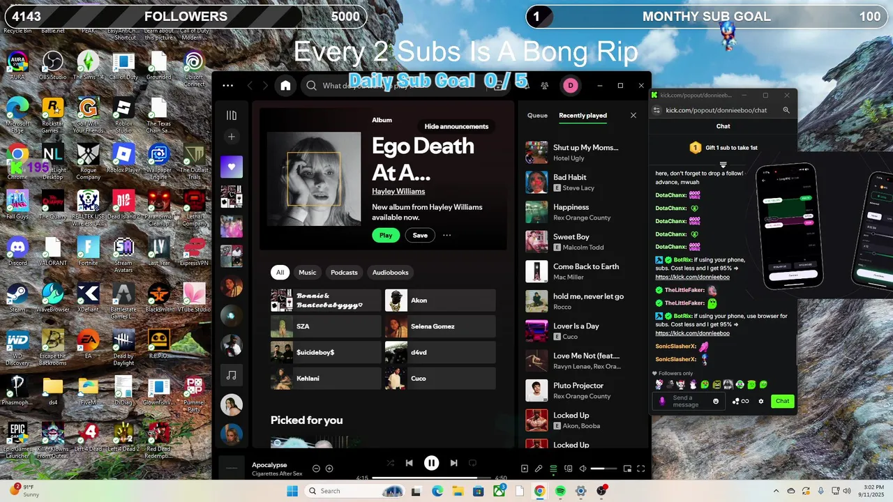
Task: Open Chrome from the taskbar
Action: [x=539, y=491]
